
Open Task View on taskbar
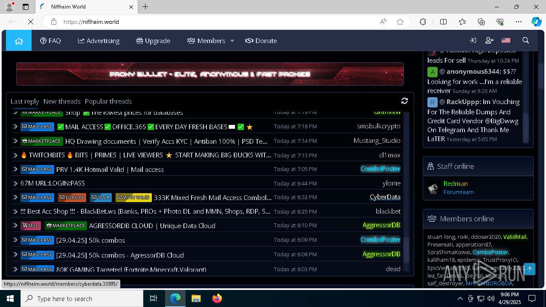(154, 298)
